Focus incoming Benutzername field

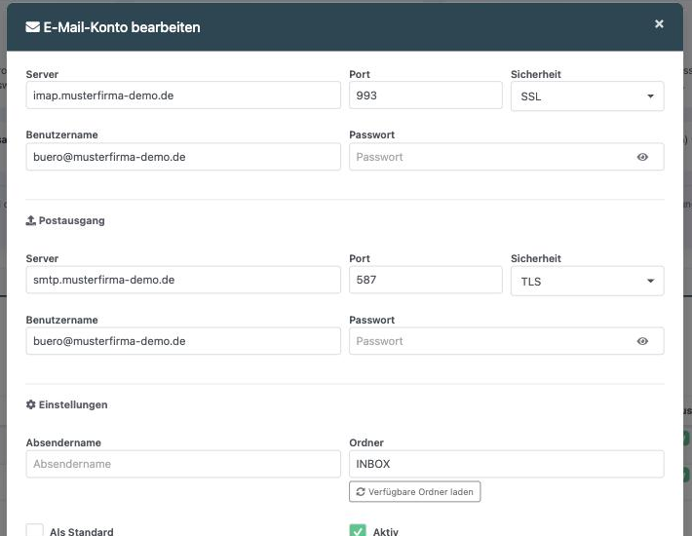coord(183,157)
